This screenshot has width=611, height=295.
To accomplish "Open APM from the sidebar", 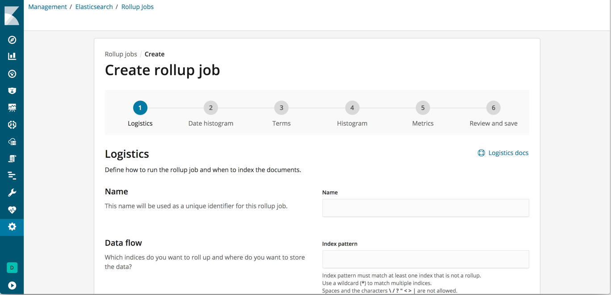I will click(12, 176).
